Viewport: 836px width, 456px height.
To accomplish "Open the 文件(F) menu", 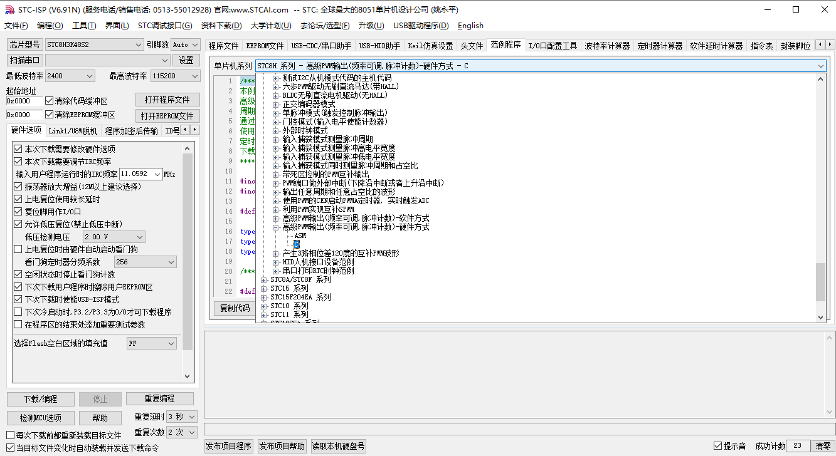I will tap(16, 26).
